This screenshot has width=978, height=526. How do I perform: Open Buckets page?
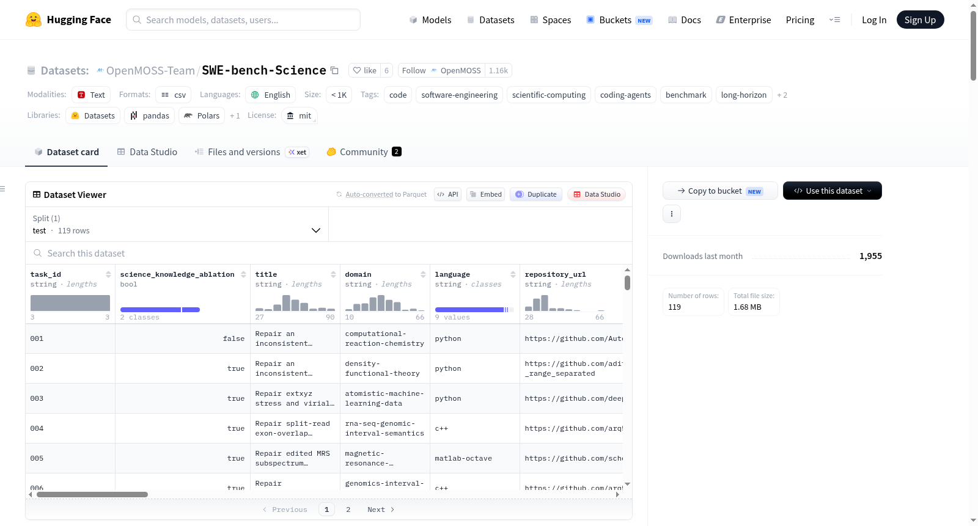click(x=619, y=20)
